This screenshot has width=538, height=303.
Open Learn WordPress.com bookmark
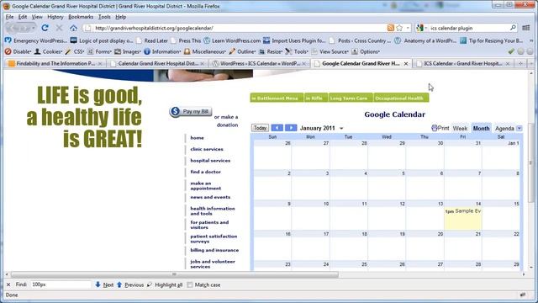(232, 40)
